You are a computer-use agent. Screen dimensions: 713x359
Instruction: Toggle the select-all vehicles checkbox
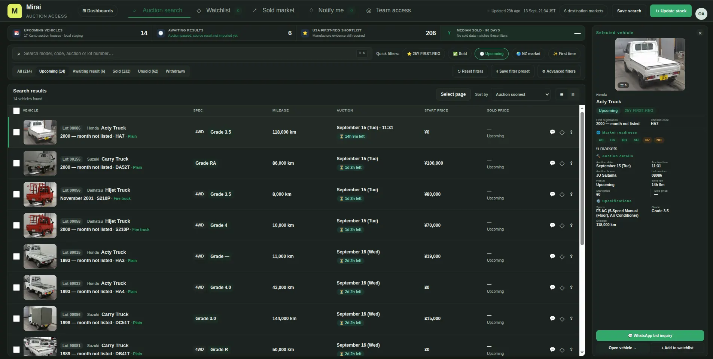pyautogui.click(x=16, y=111)
